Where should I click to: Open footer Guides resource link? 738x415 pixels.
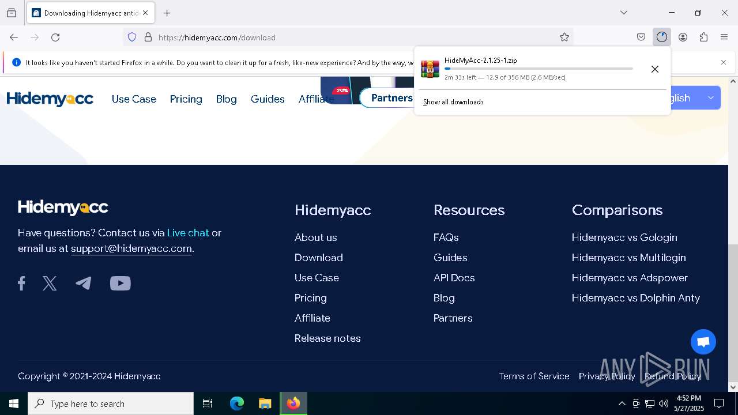(x=450, y=258)
